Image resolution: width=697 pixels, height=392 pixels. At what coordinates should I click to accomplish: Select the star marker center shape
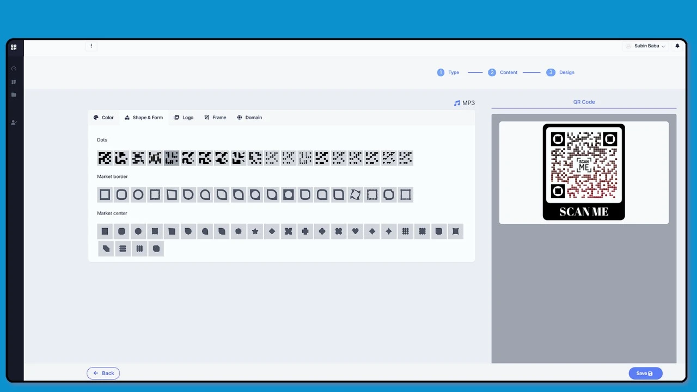pos(255,231)
